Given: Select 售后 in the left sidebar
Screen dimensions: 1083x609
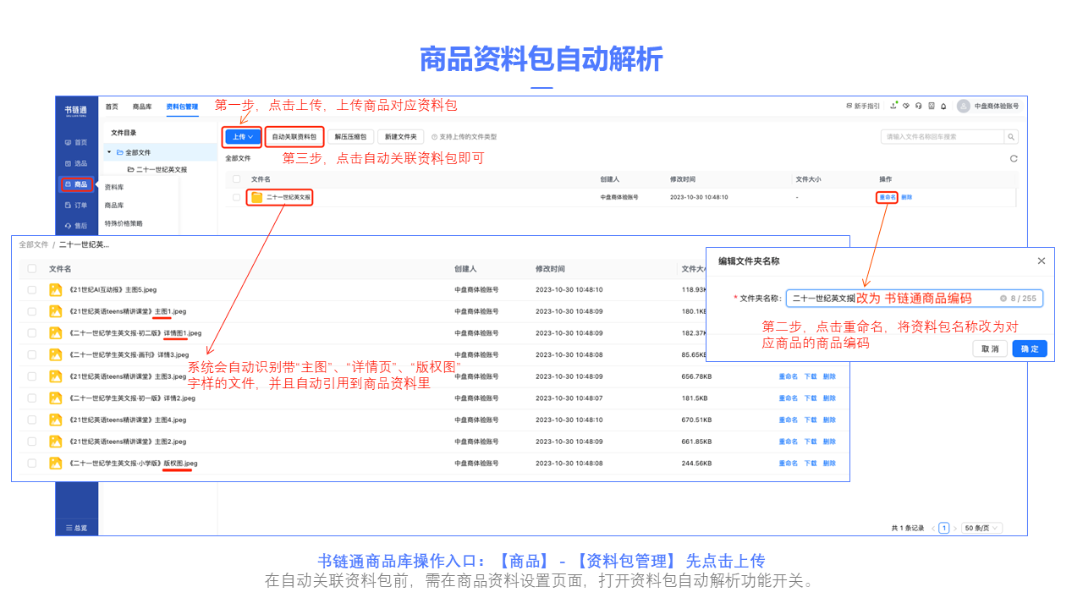Looking at the screenshot, I should click(76, 226).
